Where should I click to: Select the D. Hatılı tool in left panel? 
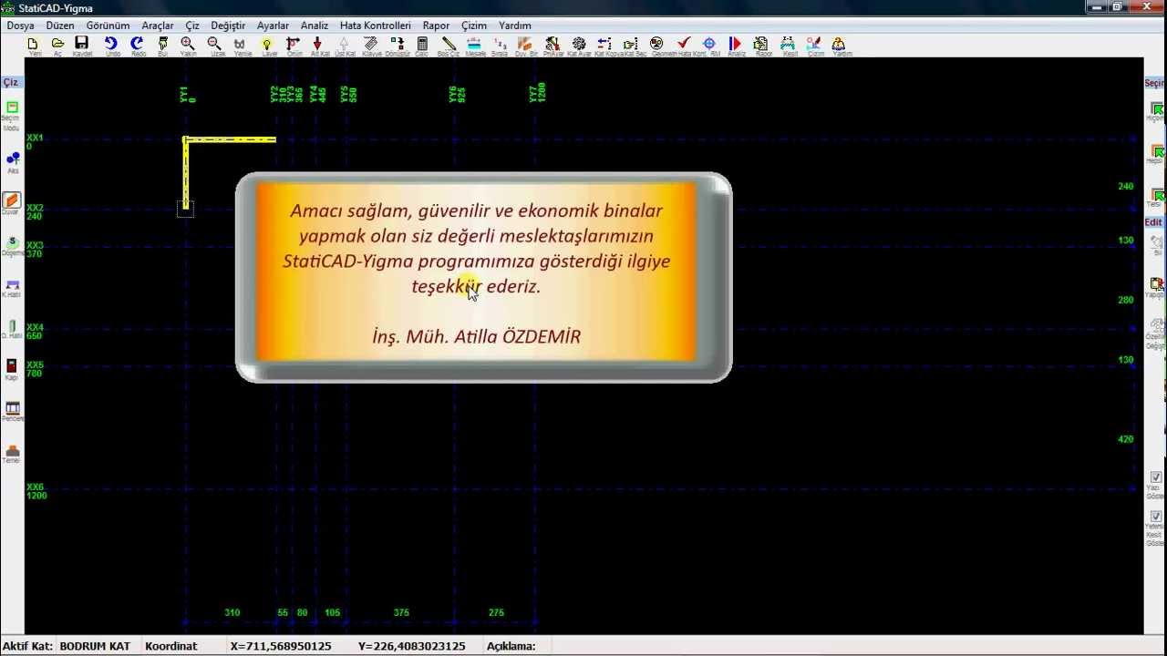12,329
